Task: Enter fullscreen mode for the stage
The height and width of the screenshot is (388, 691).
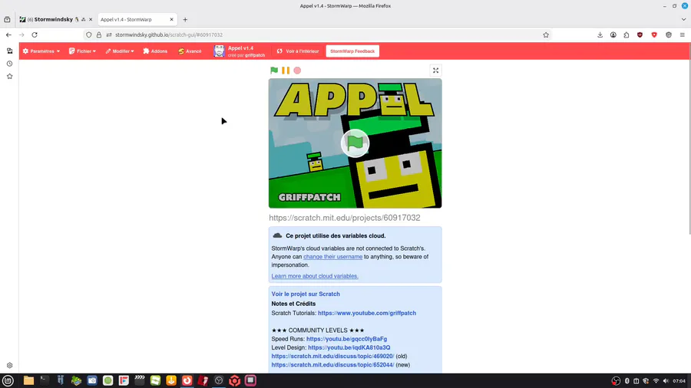Action: coord(435,71)
